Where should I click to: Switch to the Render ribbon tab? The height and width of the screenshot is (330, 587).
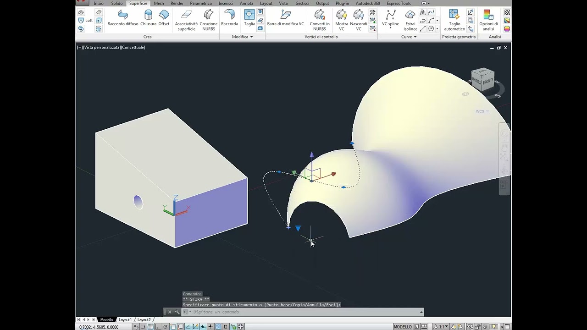click(177, 3)
